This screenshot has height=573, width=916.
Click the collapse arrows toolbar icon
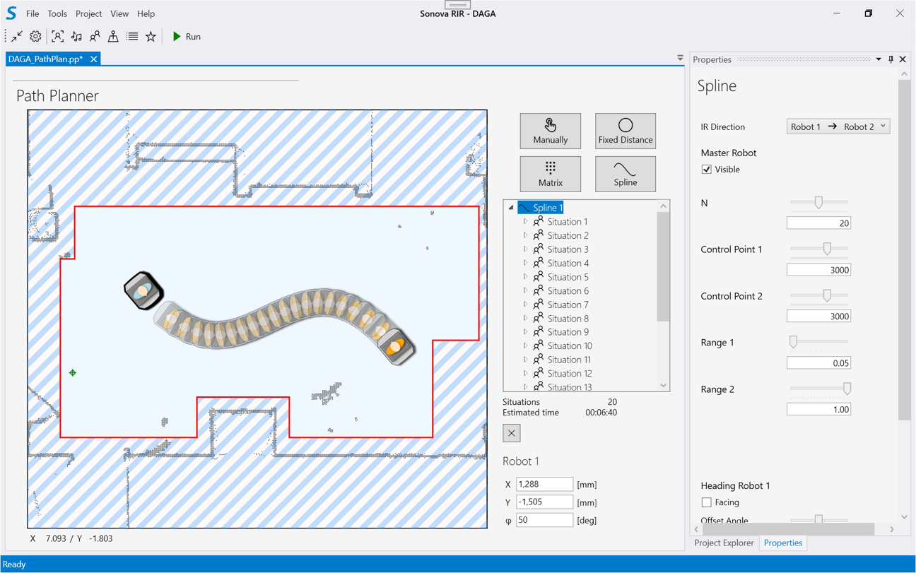pos(17,37)
